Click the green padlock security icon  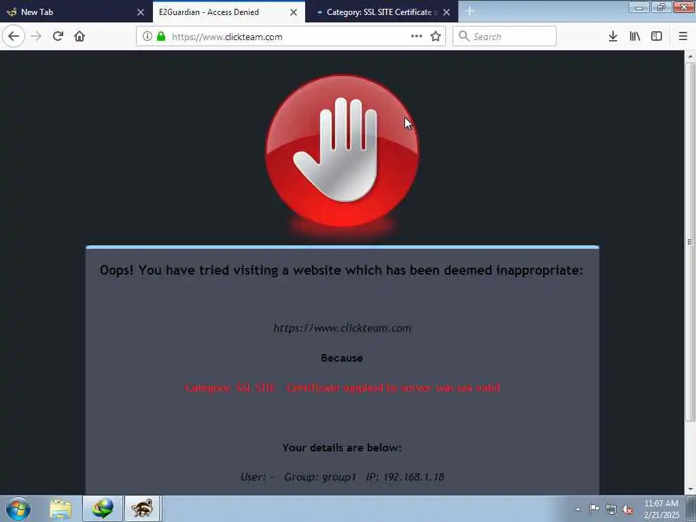click(161, 37)
